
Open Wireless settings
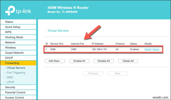click(x=18, y=48)
